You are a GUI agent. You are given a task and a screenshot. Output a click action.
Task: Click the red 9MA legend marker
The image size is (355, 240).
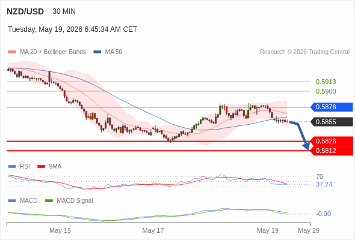pyautogui.click(x=41, y=167)
